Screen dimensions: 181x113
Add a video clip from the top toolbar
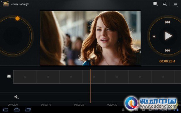coord(156,4)
